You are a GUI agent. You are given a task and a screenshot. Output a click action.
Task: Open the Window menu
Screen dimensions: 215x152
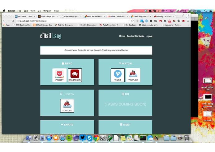click(47, 11)
